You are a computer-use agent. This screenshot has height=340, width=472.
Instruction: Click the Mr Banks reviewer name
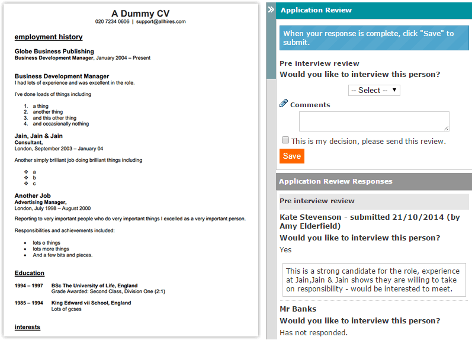coord(298,309)
